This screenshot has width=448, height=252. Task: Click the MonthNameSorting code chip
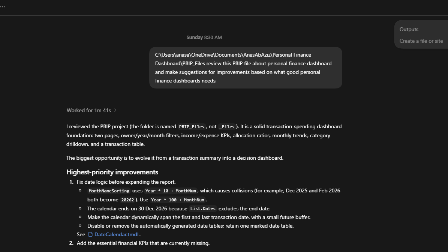click(x=109, y=191)
